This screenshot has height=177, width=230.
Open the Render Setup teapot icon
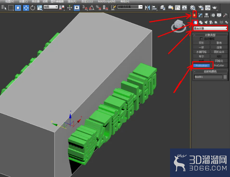[x=201, y=8]
